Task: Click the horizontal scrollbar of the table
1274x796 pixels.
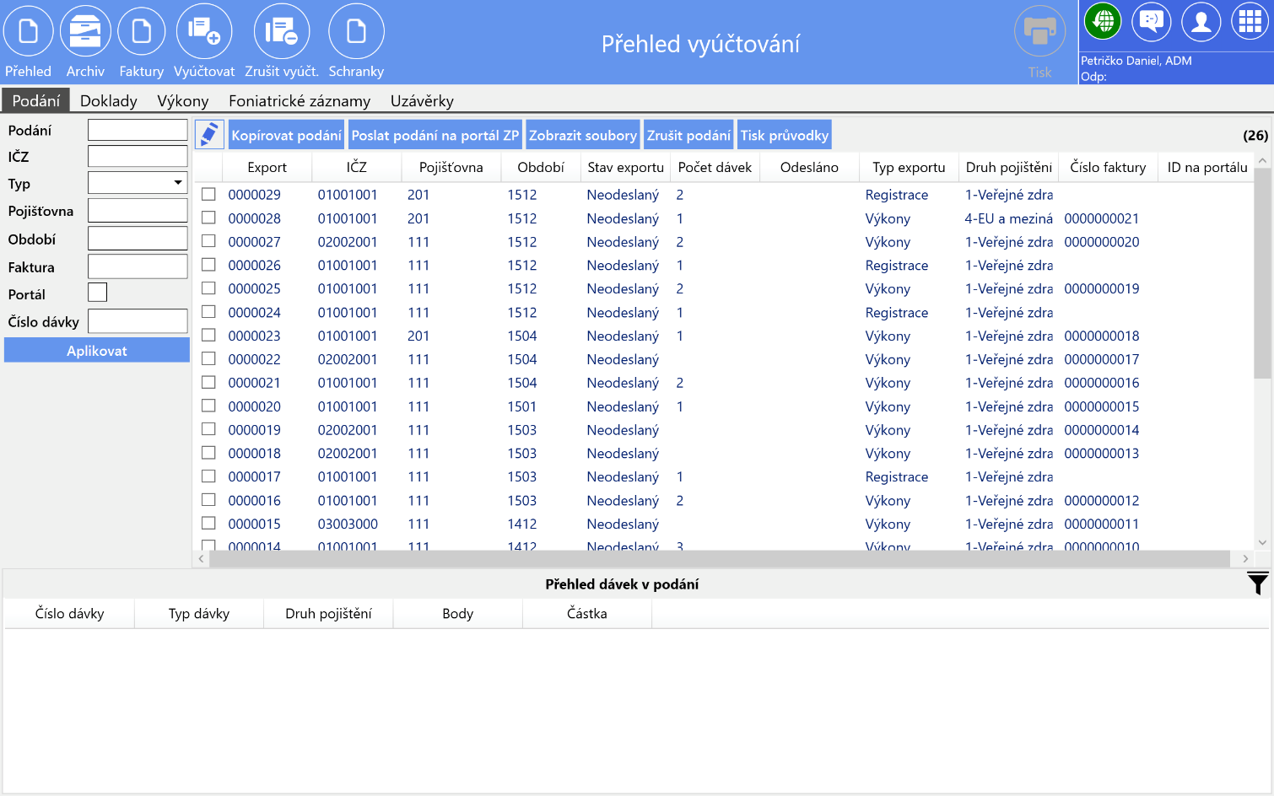Action: click(719, 558)
